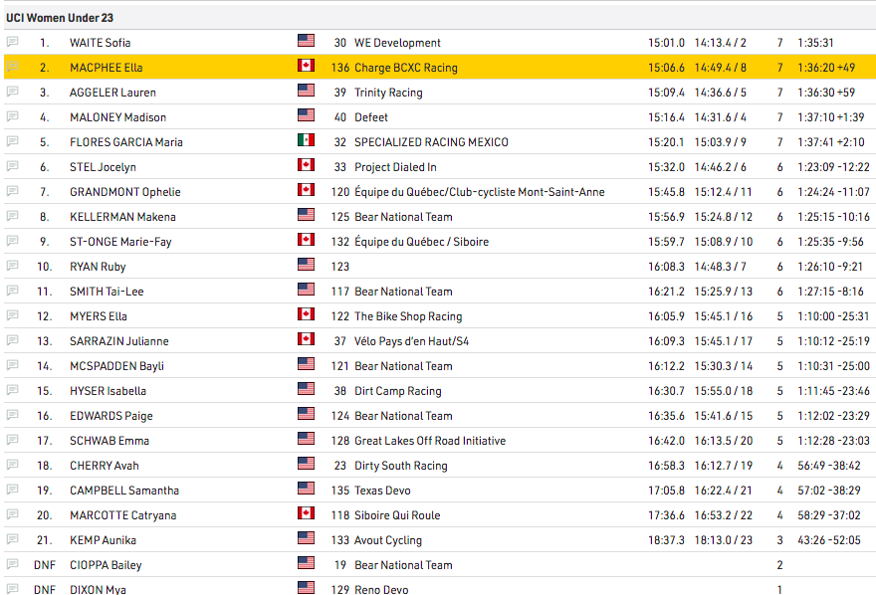Click the US flag in RYAN Ruby row
The width and height of the screenshot is (876, 595).
pos(306,264)
